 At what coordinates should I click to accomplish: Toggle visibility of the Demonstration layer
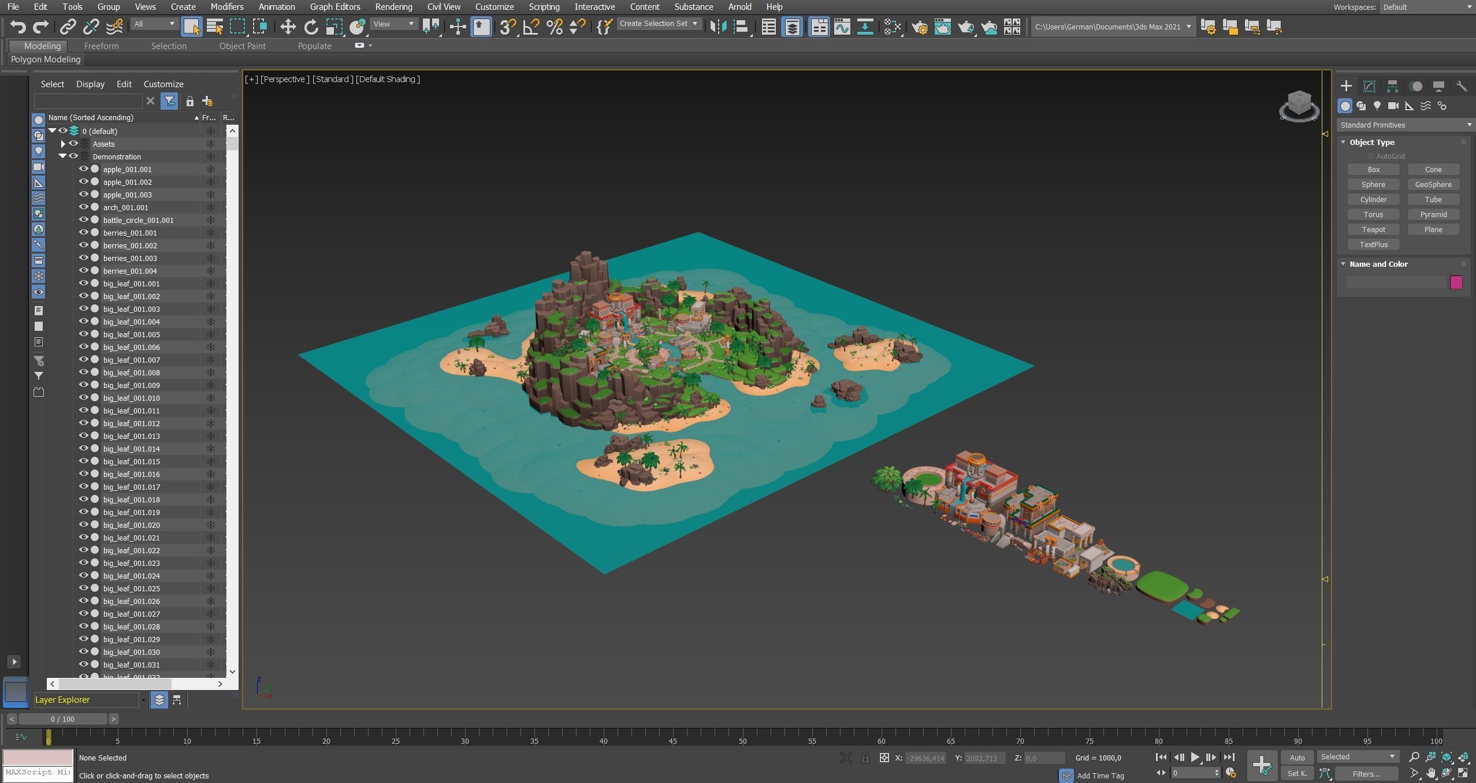tap(73, 156)
